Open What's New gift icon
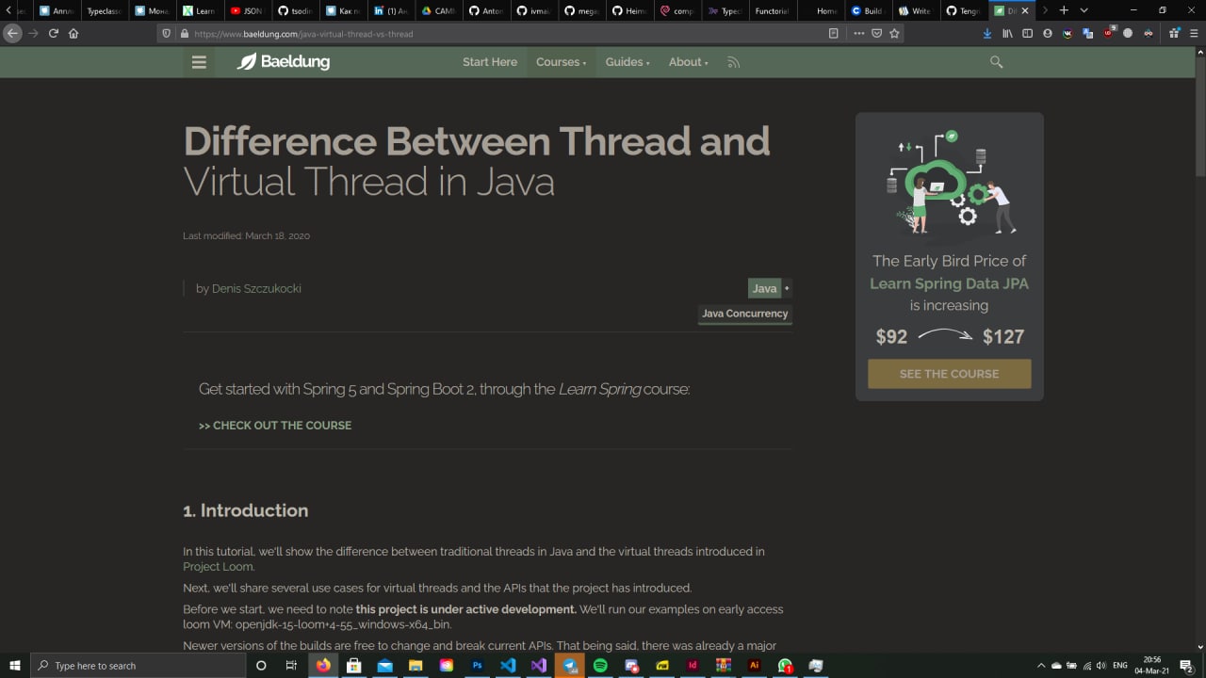 point(1174,33)
